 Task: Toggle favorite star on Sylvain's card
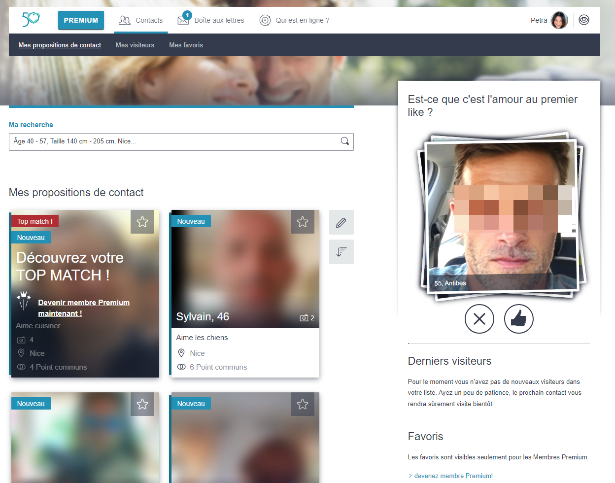[x=303, y=222]
